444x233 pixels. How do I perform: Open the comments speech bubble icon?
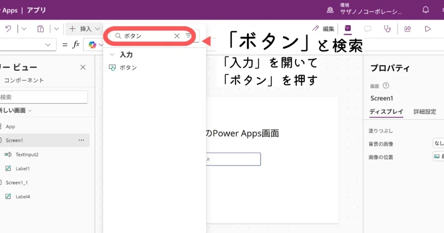(367, 29)
